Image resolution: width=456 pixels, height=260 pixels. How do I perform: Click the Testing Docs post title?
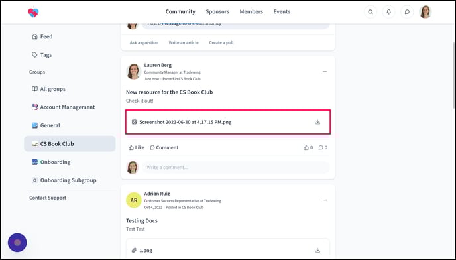coord(142,221)
